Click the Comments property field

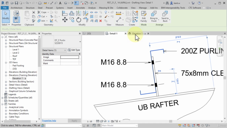tap(70, 60)
